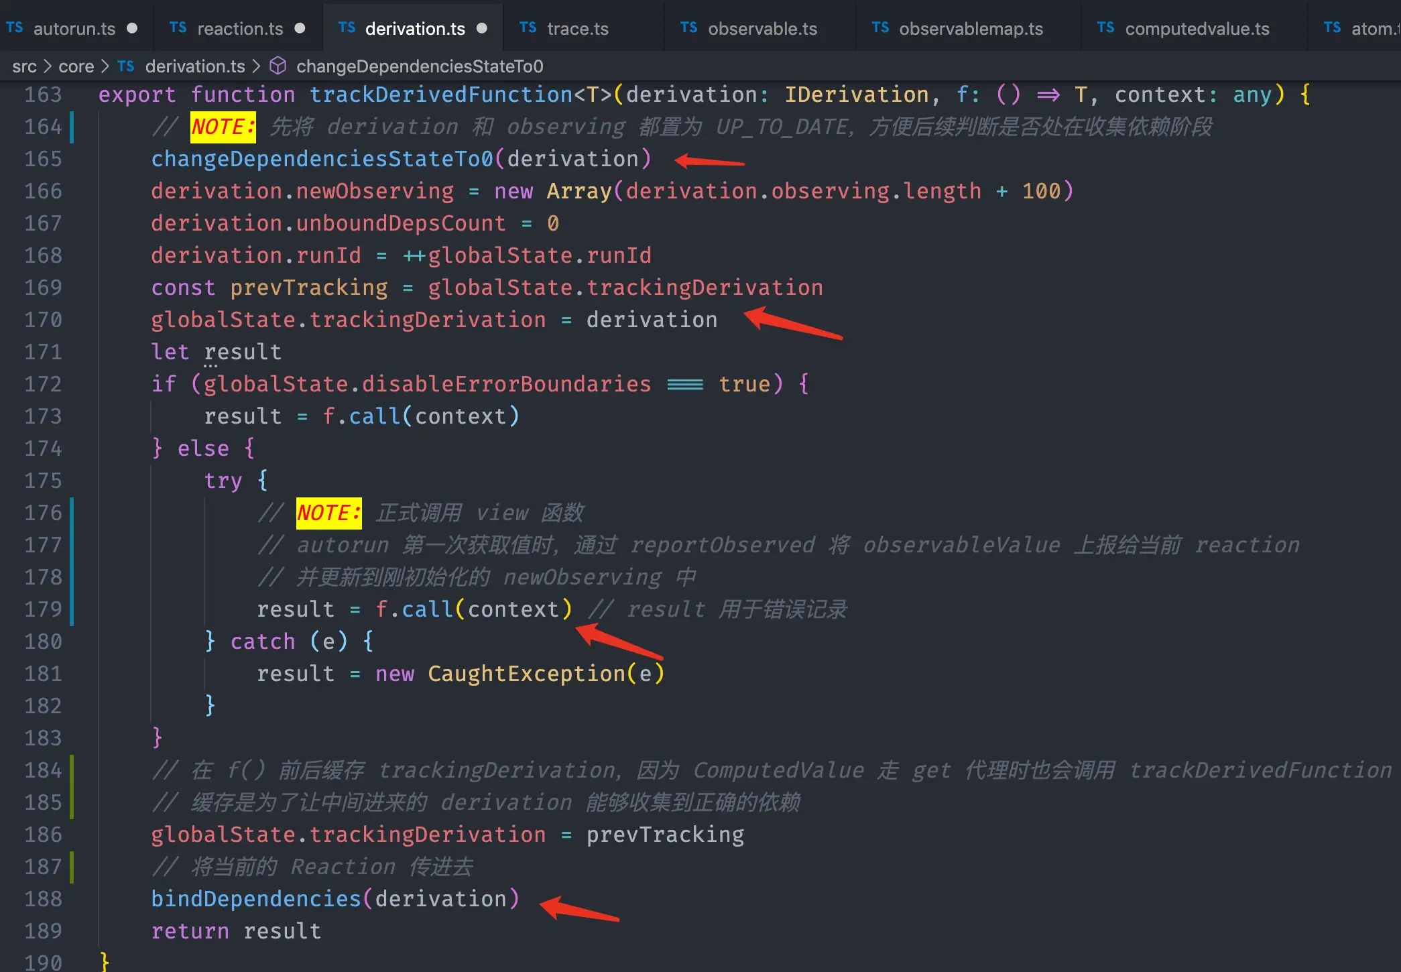Click the TS icon on autorun.ts tab
Image resolution: width=1401 pixels, height=972 pixels.
(15, 28)
